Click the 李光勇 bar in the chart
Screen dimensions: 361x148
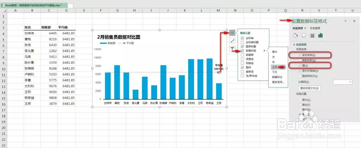click(x=136, y=94)
